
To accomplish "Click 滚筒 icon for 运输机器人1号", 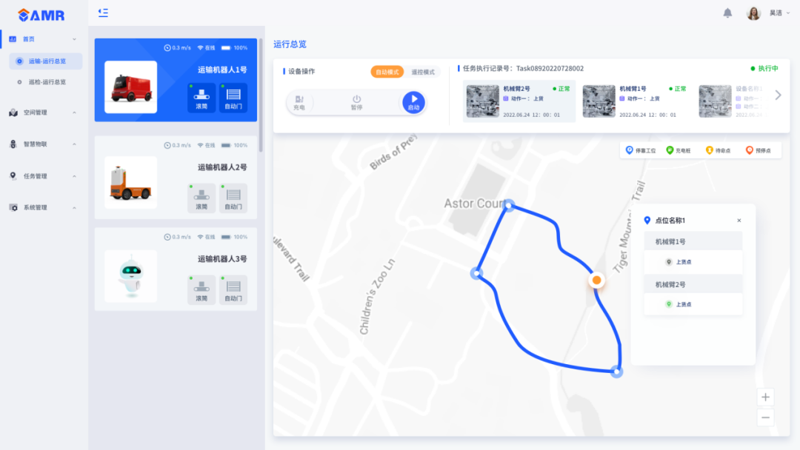I will (201, 98).
